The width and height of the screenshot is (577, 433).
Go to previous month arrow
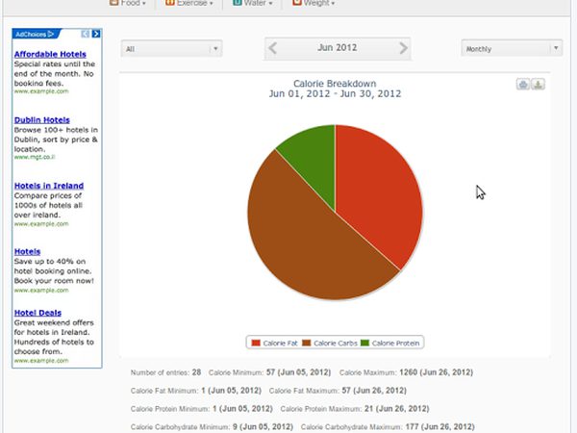coord(272,48)
